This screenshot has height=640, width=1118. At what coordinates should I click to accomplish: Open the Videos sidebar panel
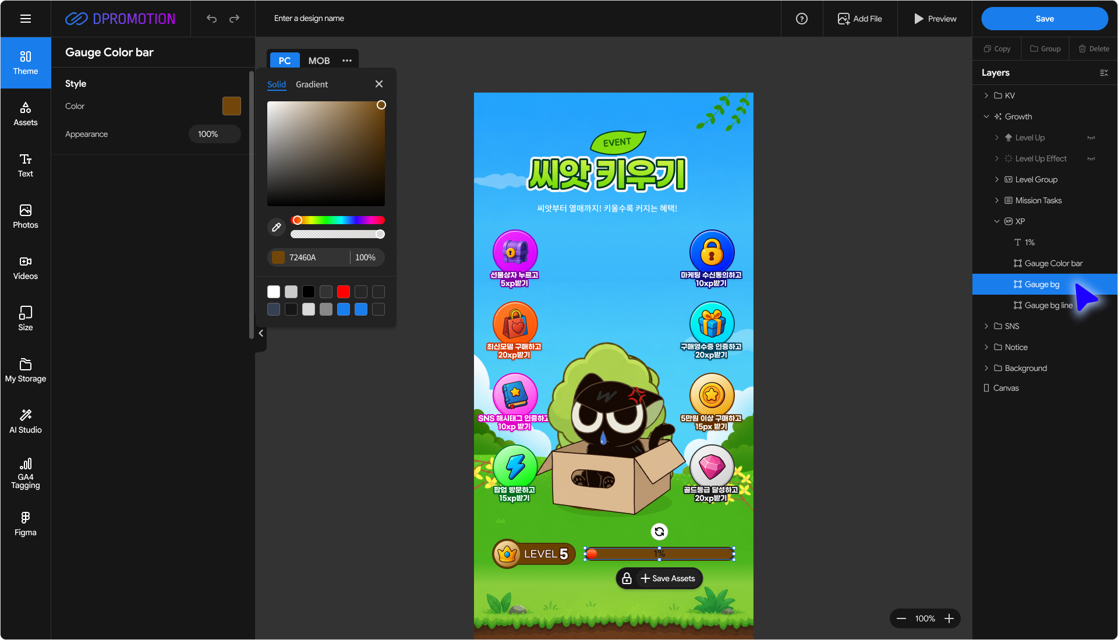[26, 268]
